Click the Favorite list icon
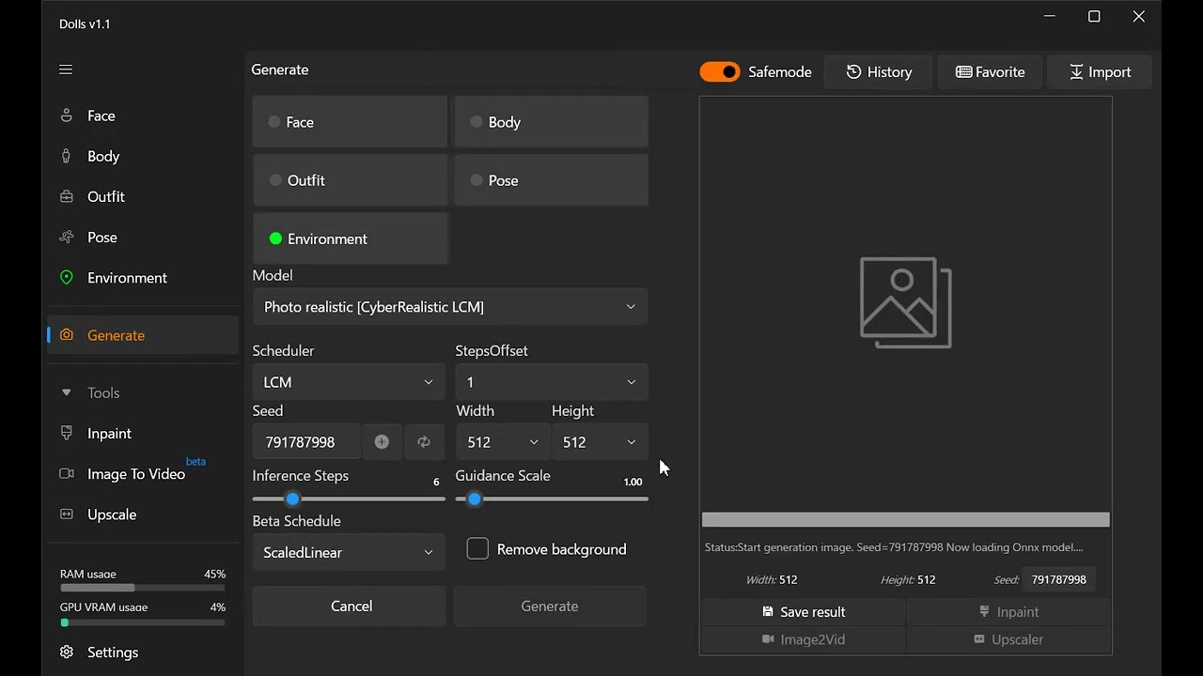Image resolution: width=1203 pixels, height=676 pixels. pos(963,71)
